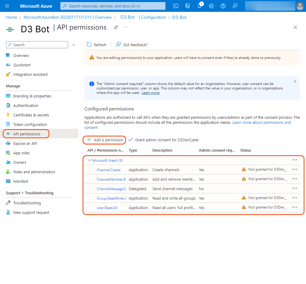Screen dimensions: 306x284
Task: Open the ellipsis menu beside the page title
Action: pos(125,27)
